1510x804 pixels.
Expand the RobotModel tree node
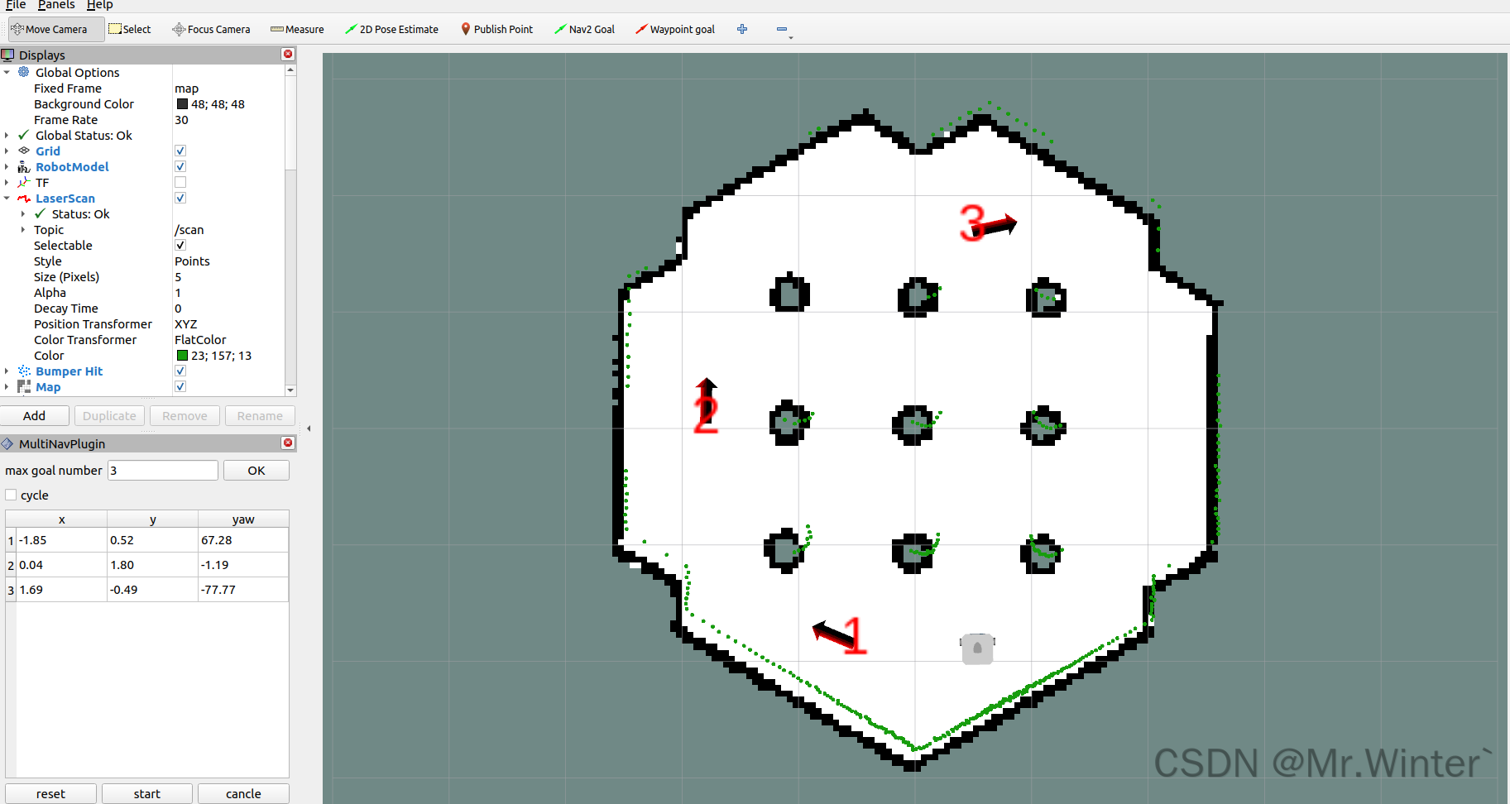(7, 166)
